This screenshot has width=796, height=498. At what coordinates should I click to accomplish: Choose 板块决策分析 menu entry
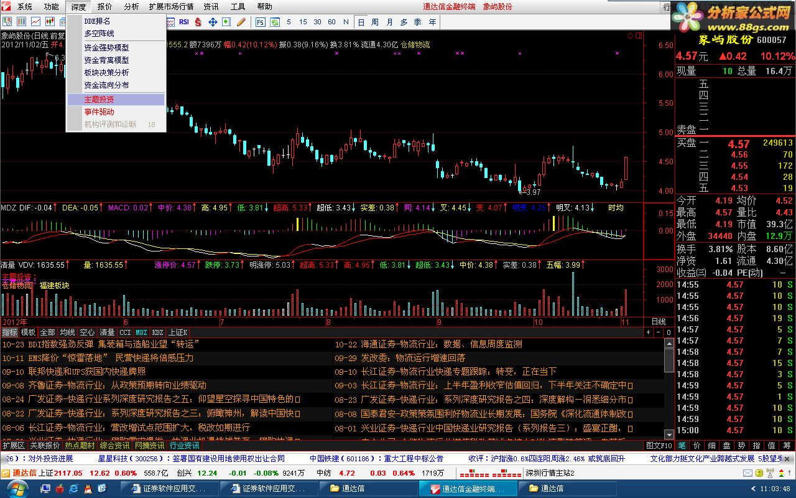[x=116, y=73]
